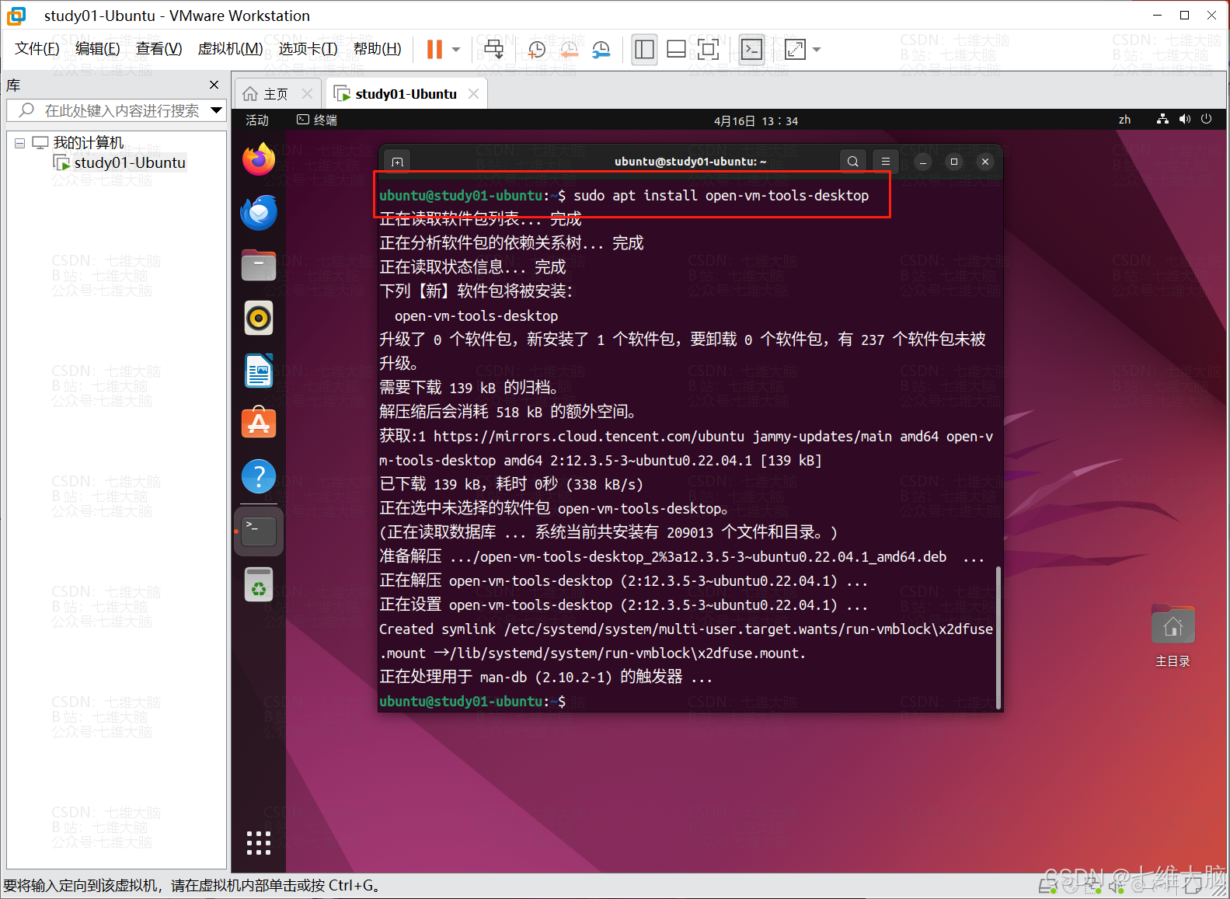Toggle the thumbnail bar view

coord(676,50)
